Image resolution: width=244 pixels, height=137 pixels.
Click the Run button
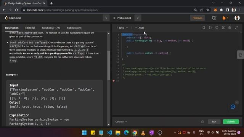pyautogui.click(x=214, y=122)
